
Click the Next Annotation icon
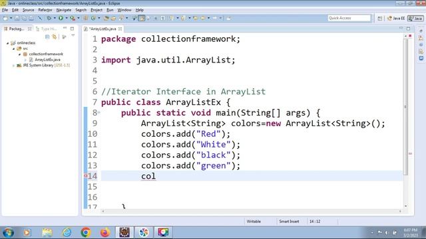tap(172, 18)
